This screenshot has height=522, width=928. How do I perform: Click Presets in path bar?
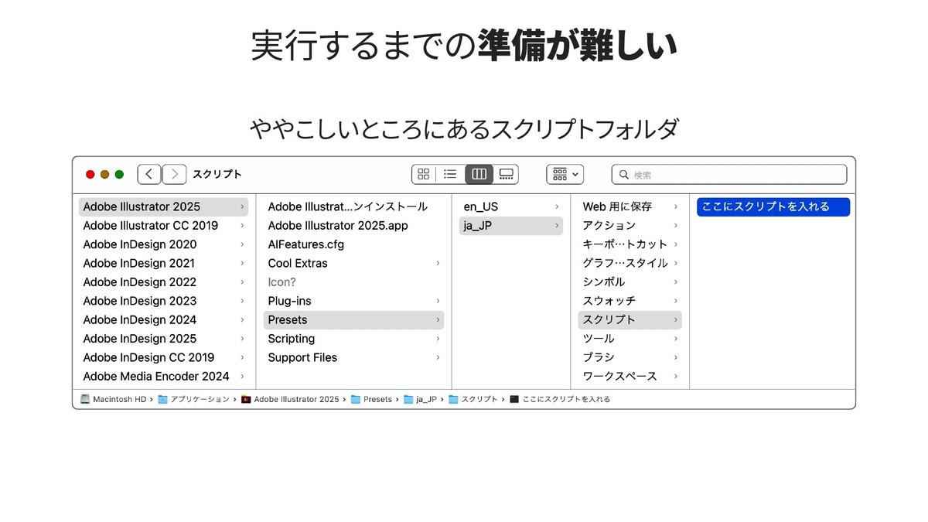tap(371, 399)
